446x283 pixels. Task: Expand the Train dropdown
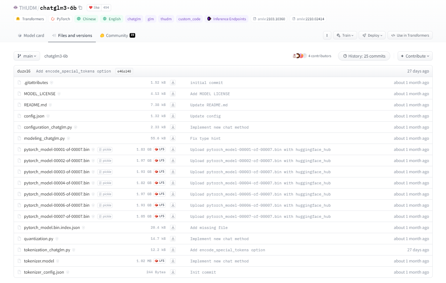[345, 35]
